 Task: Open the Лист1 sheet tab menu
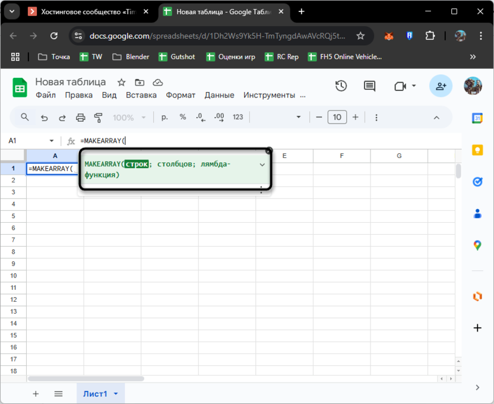116,393
